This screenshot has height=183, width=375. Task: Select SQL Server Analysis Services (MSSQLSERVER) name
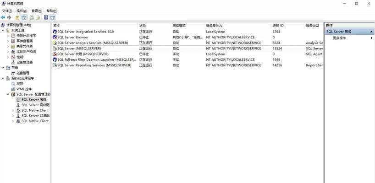pyautogui.click(x=93, y=43)
